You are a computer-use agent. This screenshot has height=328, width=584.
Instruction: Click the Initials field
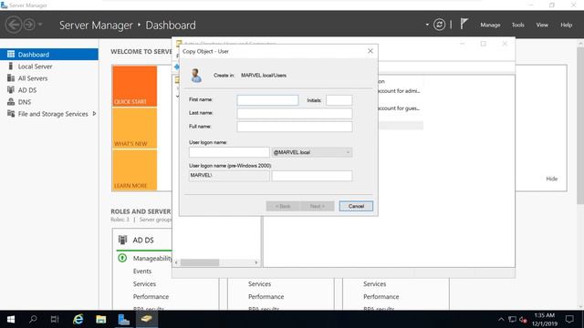(339, 100)
